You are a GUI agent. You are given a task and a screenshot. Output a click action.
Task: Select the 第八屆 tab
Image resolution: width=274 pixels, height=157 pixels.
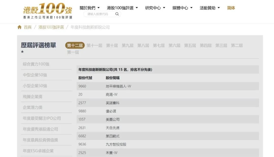click(143, 46)
